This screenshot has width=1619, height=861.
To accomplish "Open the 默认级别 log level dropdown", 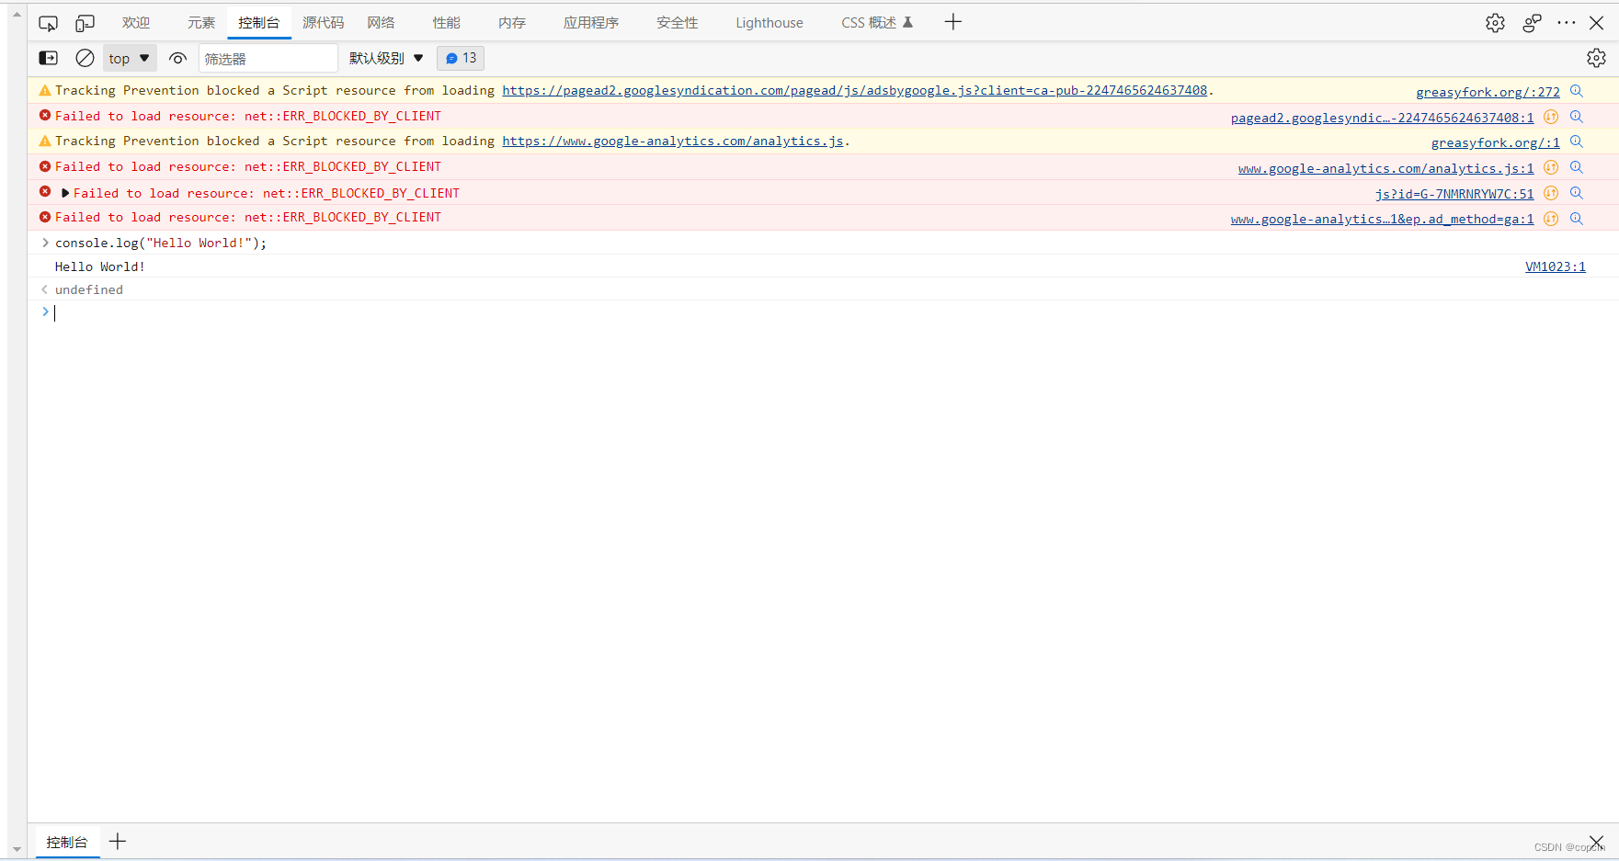I will click(386, 58).
